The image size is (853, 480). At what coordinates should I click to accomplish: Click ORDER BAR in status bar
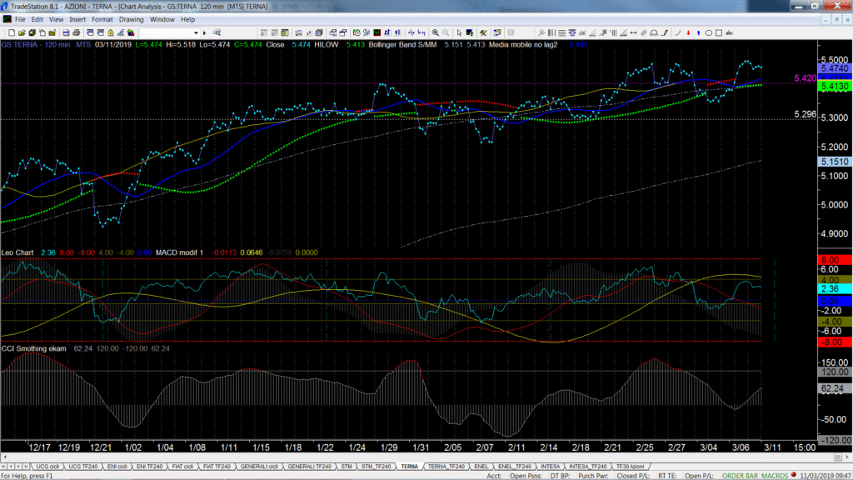(740, 476)
